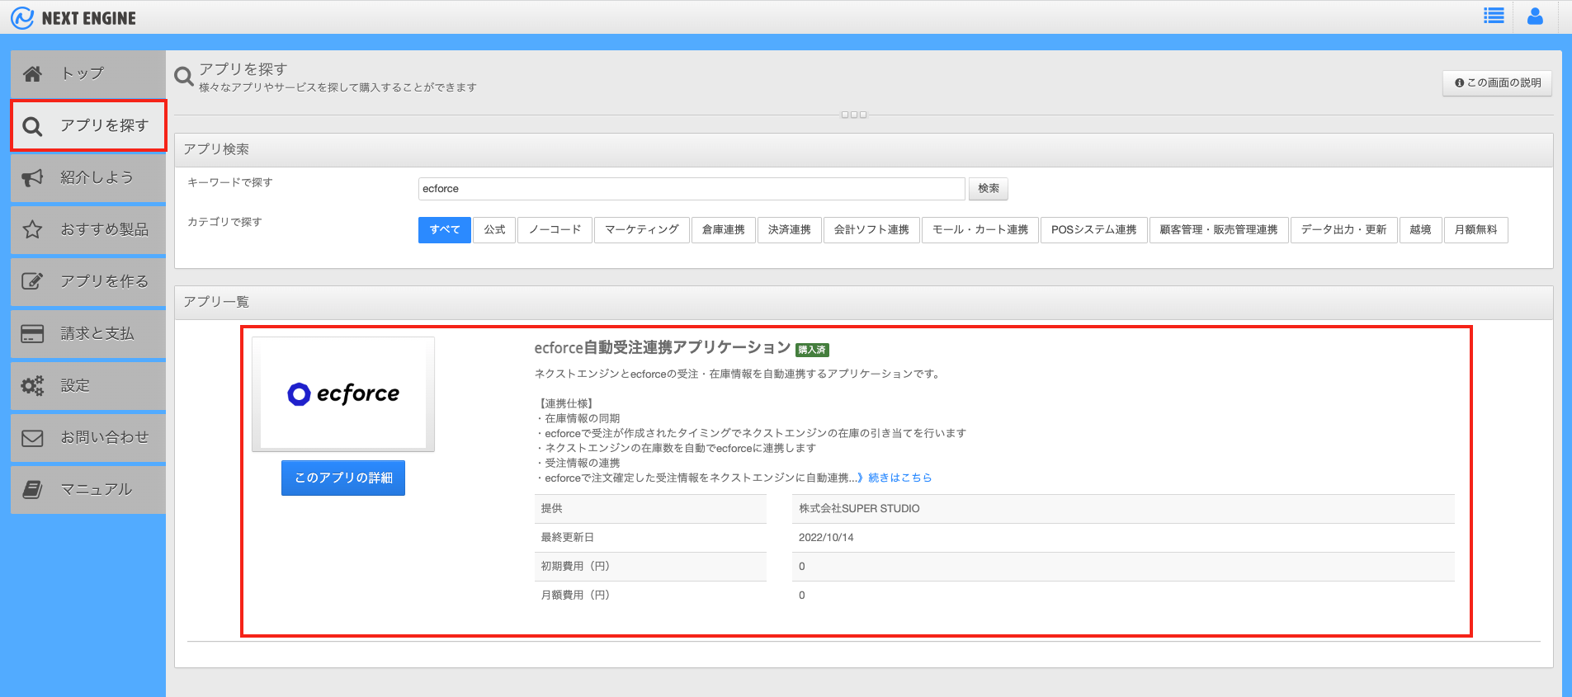The image size is (1572, 697).
Task: Open トップ in the sidebar
Action: (x=88, y=73)
